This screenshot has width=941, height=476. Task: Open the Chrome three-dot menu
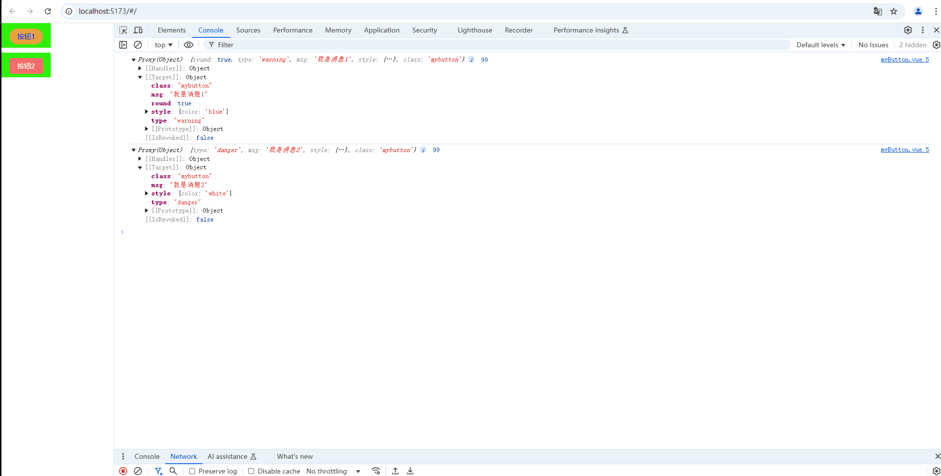click(936, 11)
